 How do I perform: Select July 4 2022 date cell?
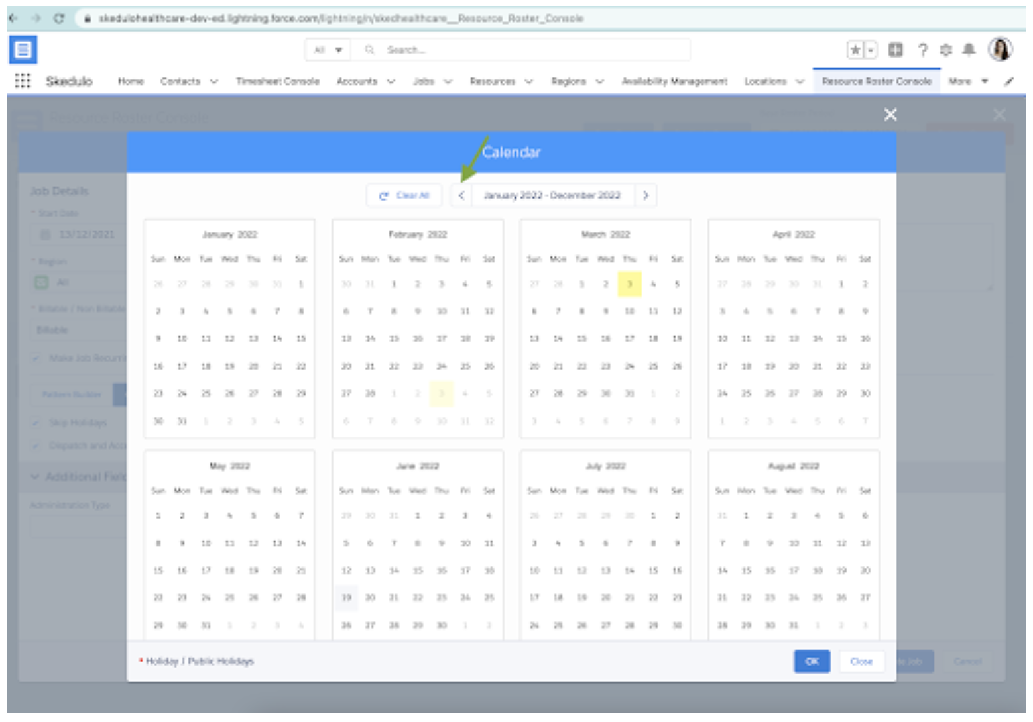click(558, 543)
